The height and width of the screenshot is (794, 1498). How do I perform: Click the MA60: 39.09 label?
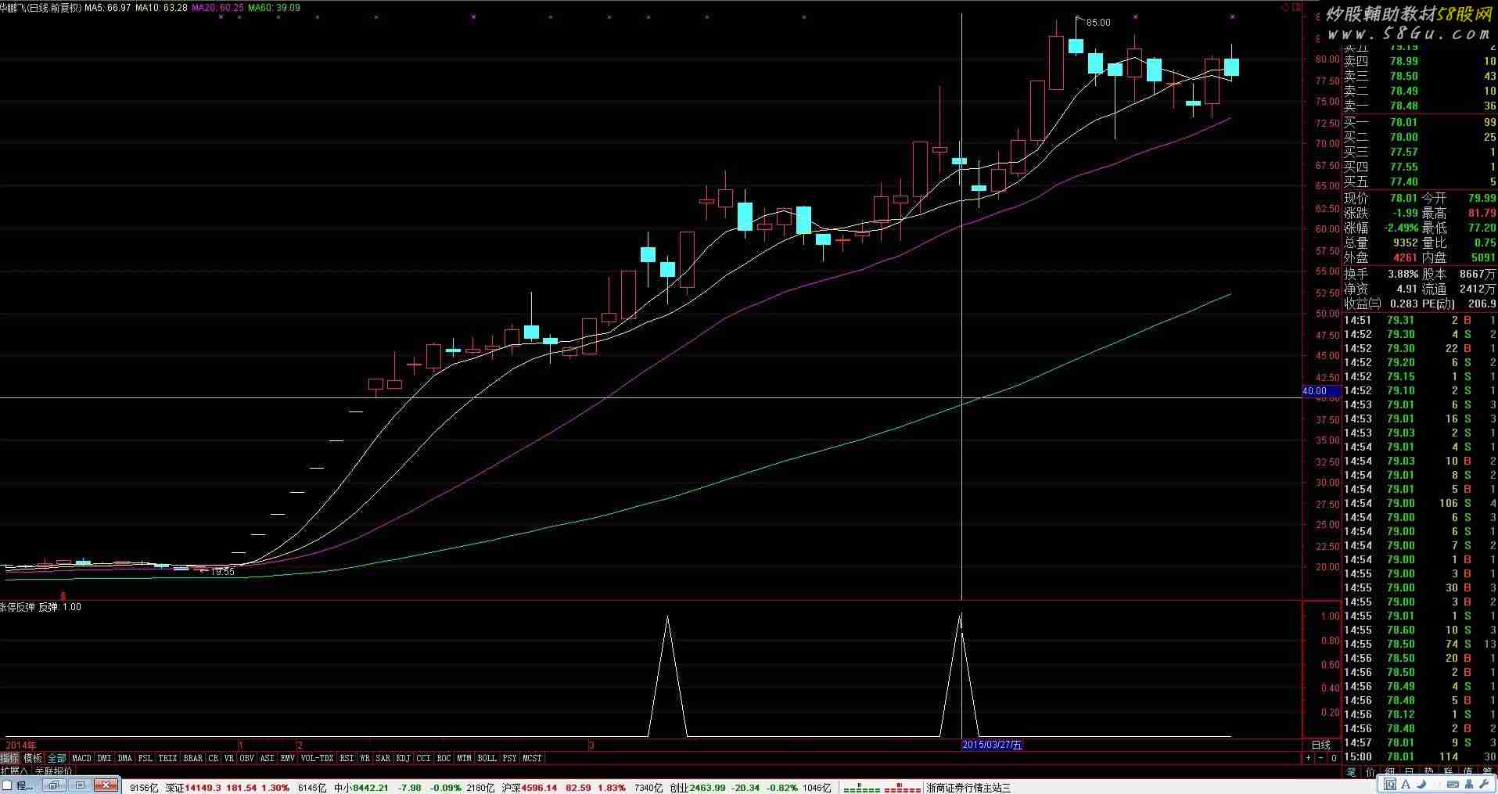[274, 8]
